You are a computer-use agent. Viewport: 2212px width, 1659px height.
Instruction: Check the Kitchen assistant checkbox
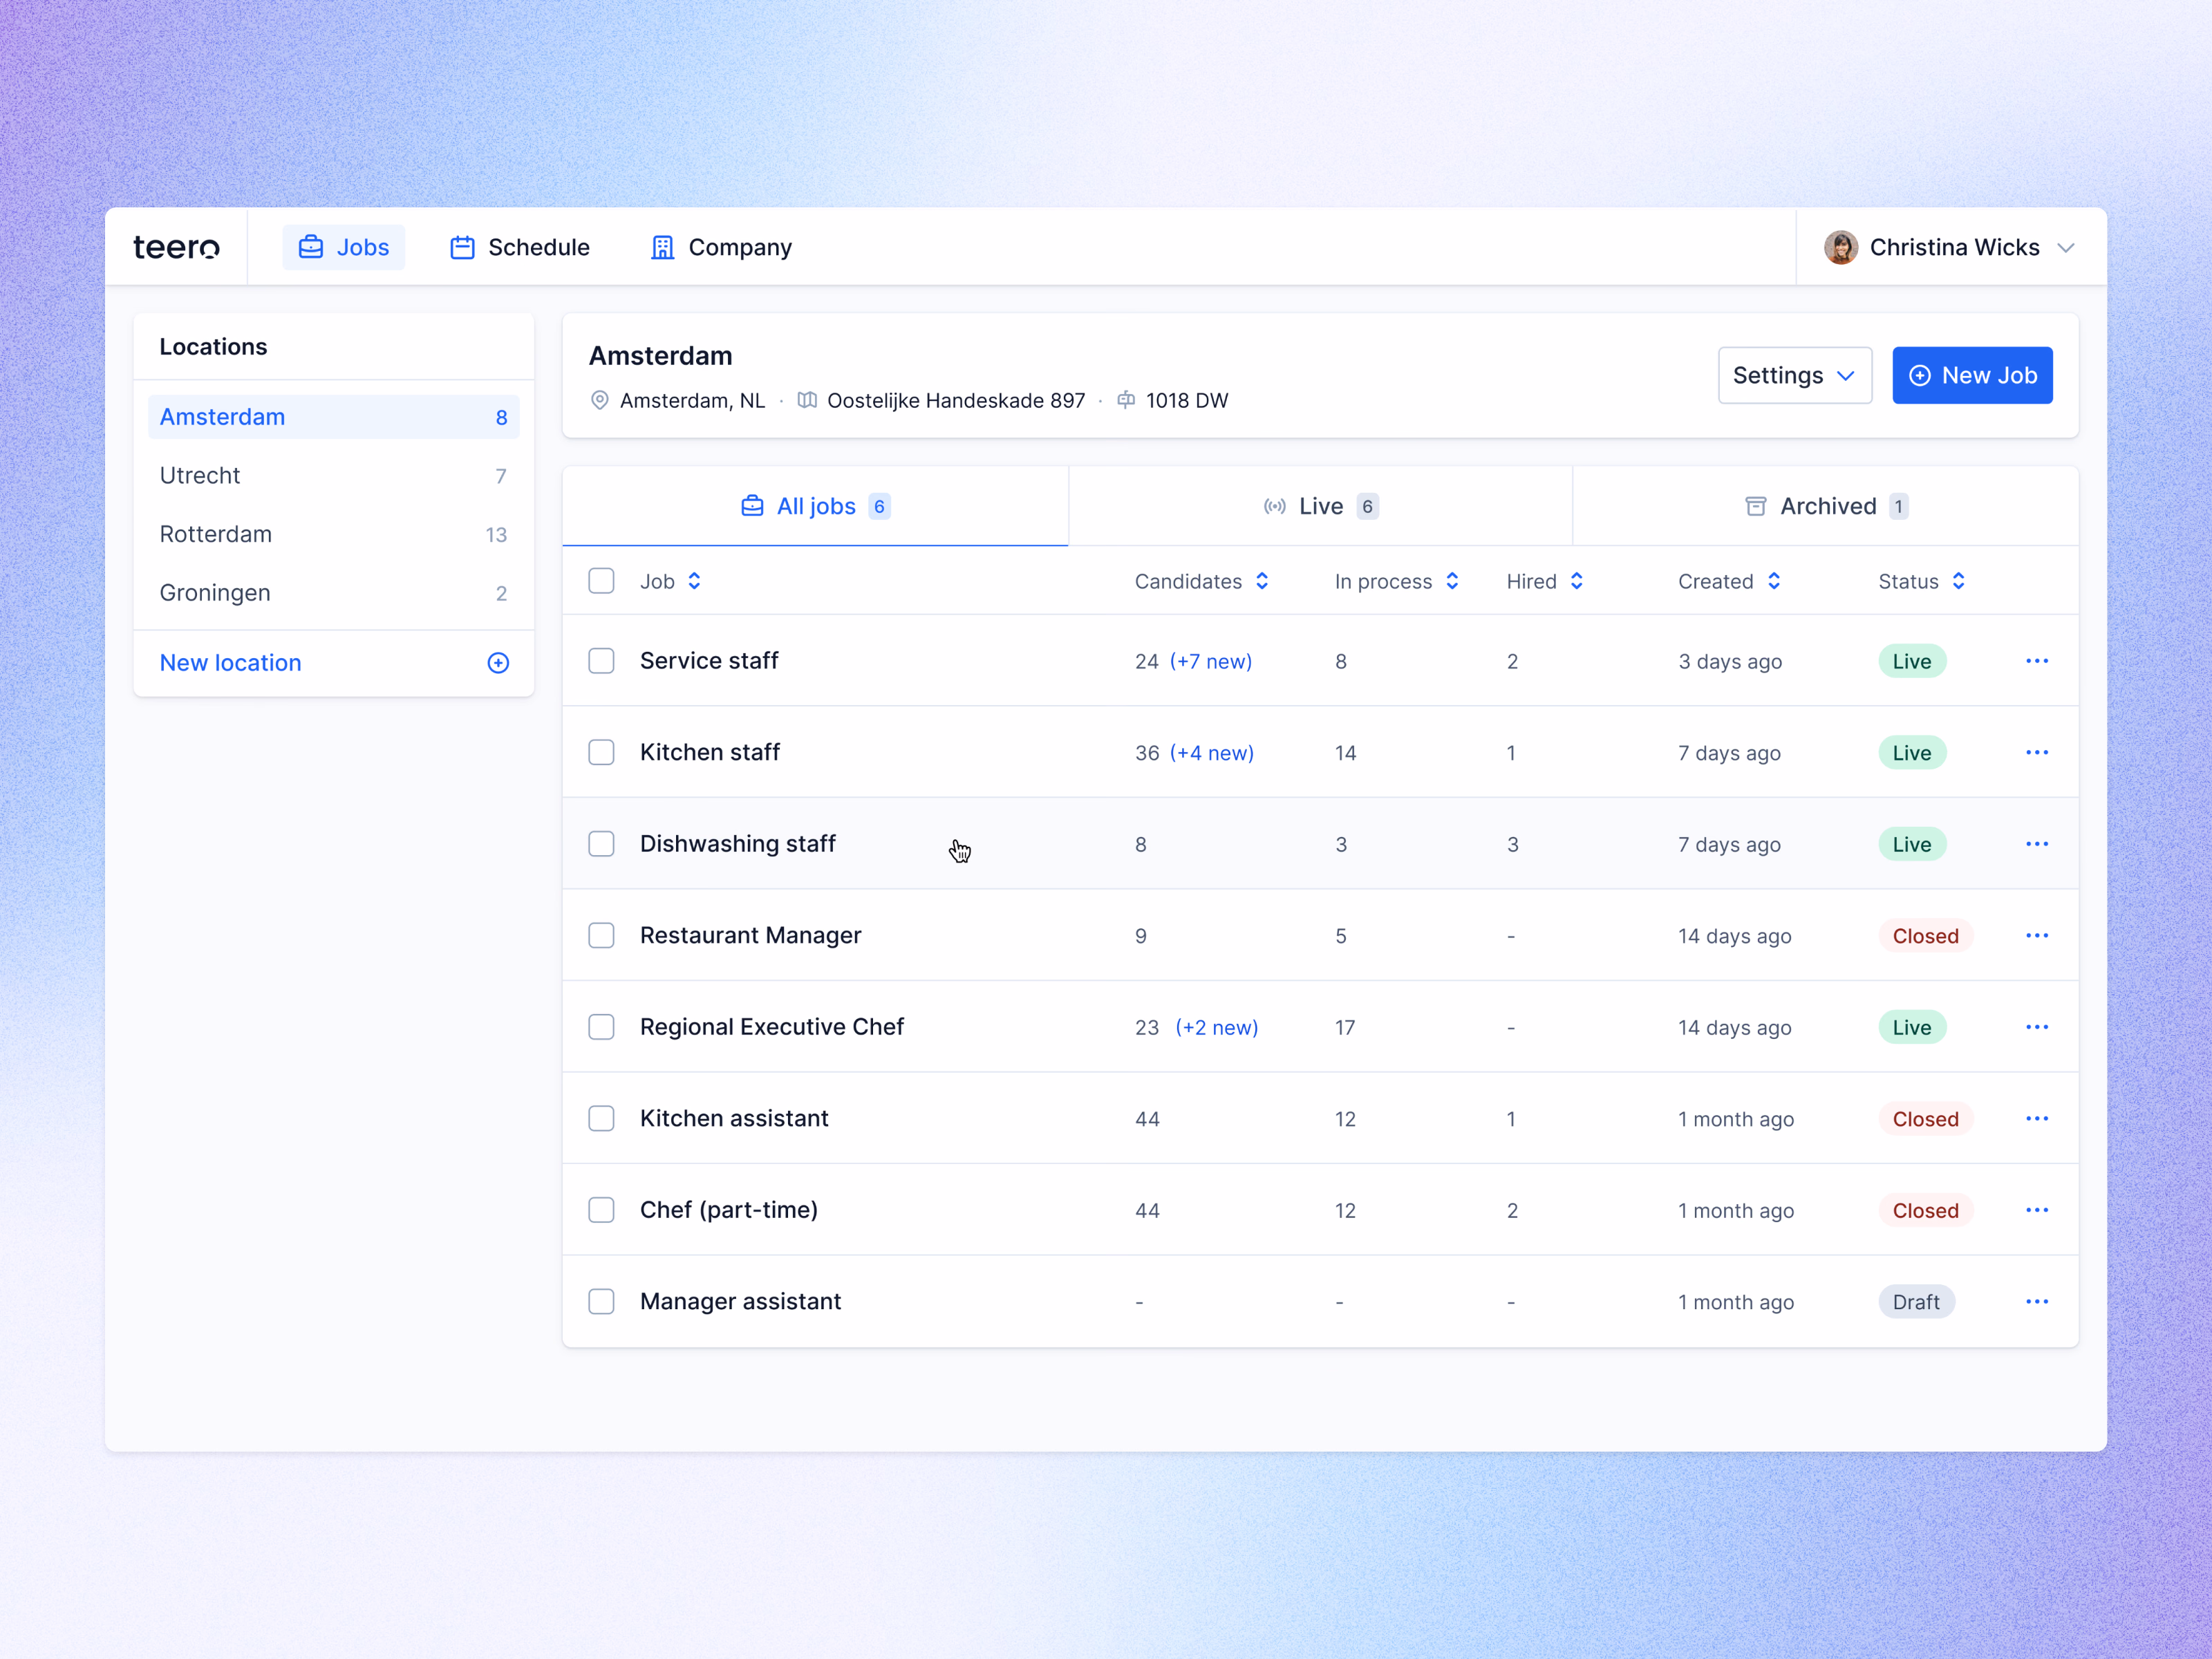pyautogui.click(x=601, y=1118)
